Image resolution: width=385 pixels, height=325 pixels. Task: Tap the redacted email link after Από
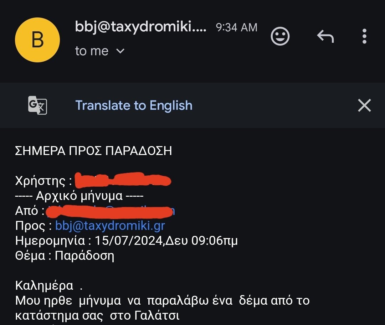[110, 211]
